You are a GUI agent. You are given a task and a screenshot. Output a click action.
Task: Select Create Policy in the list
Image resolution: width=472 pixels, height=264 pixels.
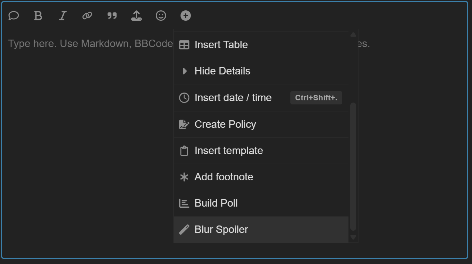click(261, 124)
